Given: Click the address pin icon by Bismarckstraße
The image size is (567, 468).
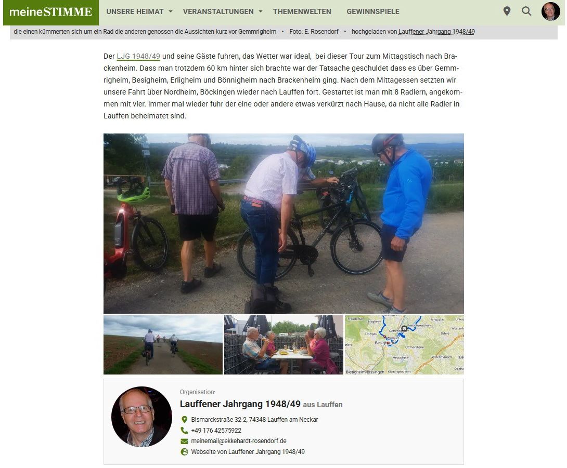Looking at the screenshot, I should 185,420.
